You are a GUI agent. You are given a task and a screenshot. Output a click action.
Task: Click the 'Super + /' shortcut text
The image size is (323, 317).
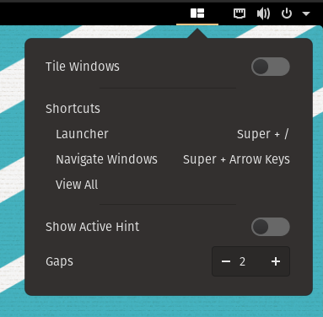point(263,134)
